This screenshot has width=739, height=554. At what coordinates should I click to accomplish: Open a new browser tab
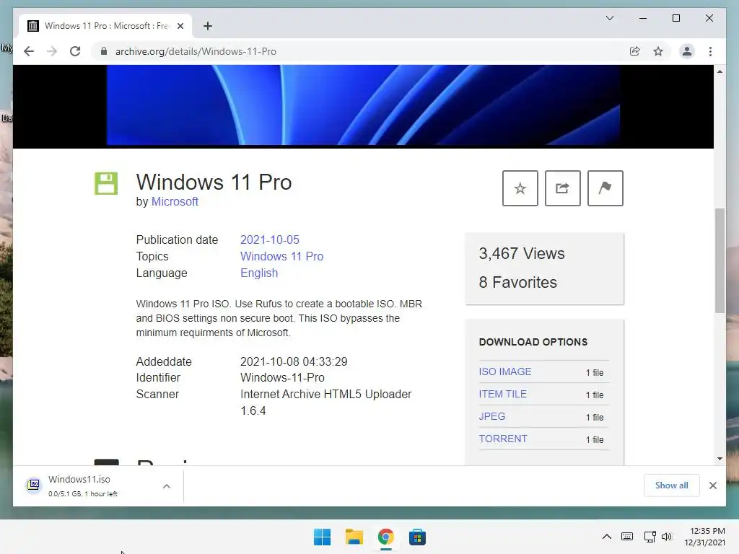[208, 26]
